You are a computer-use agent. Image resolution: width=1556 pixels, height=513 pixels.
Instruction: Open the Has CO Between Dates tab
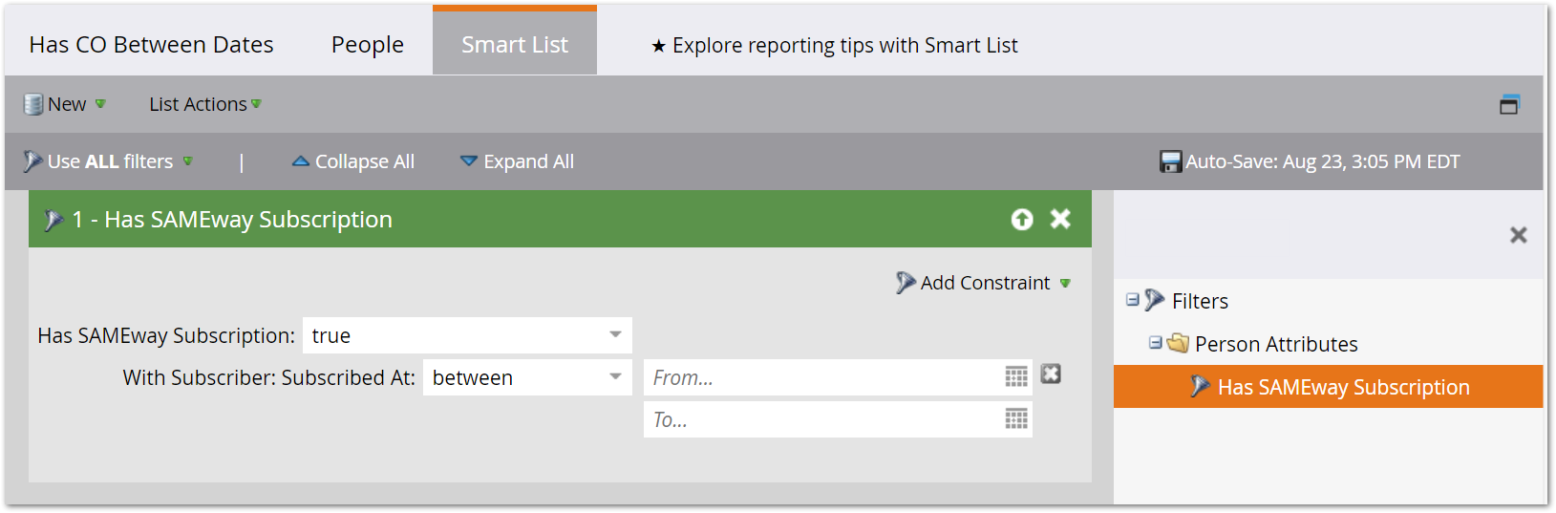tap(151, 44)
